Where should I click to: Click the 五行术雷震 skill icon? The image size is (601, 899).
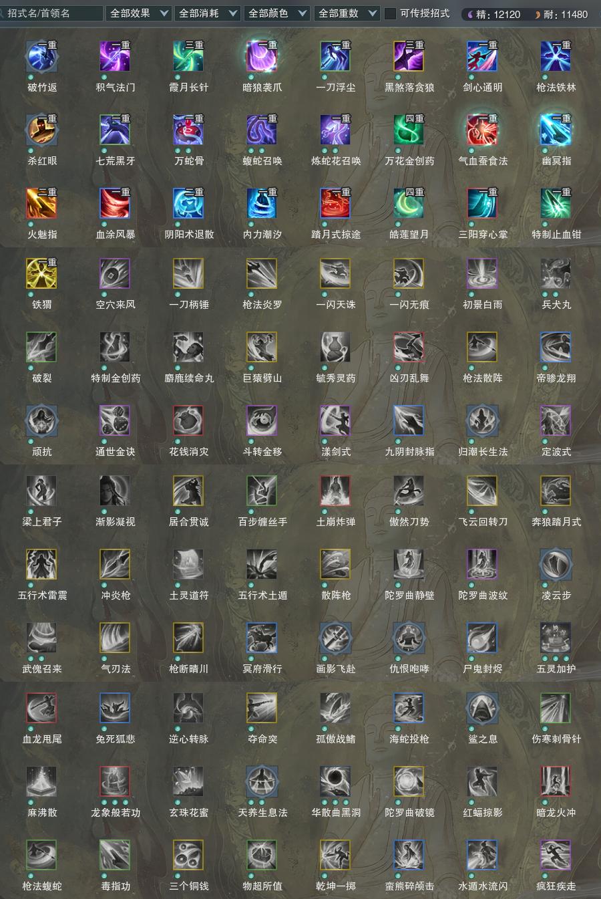41,564
